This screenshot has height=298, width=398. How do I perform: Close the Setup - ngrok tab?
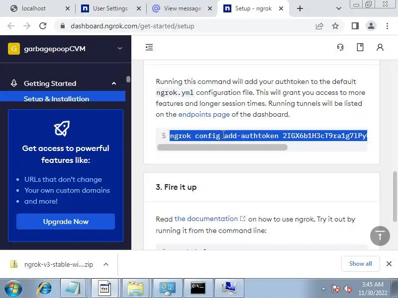[x=281, y=8]
